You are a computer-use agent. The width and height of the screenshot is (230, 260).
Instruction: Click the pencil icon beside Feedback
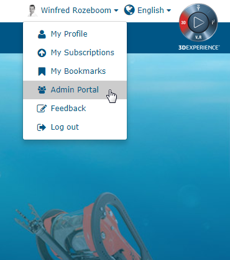click(42, 109)
